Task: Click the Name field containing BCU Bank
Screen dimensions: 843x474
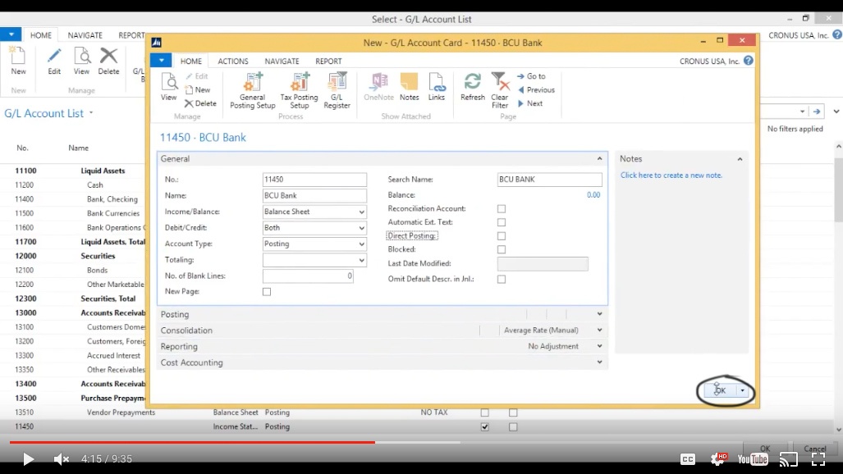Action: (x=314, y=196)
